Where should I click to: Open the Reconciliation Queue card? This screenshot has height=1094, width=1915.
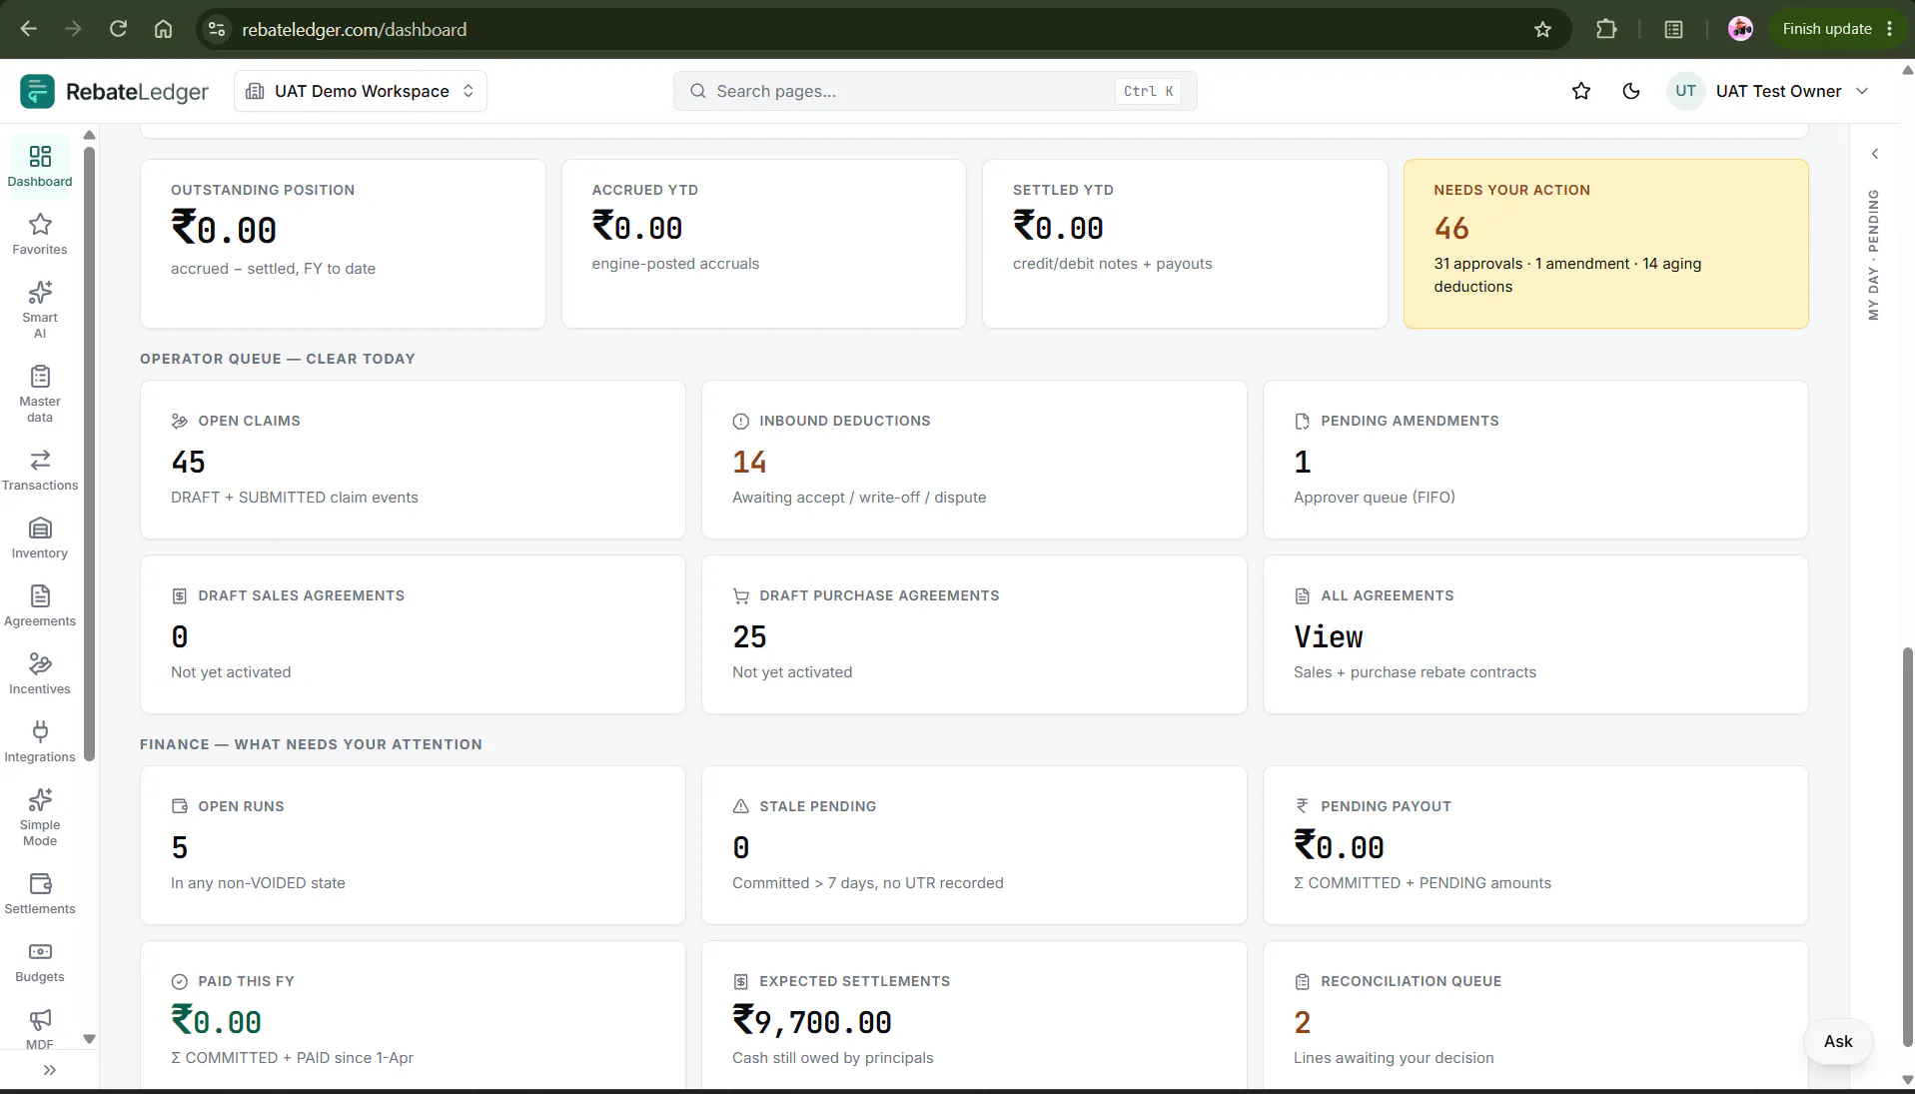(x=1535, y=1015)
